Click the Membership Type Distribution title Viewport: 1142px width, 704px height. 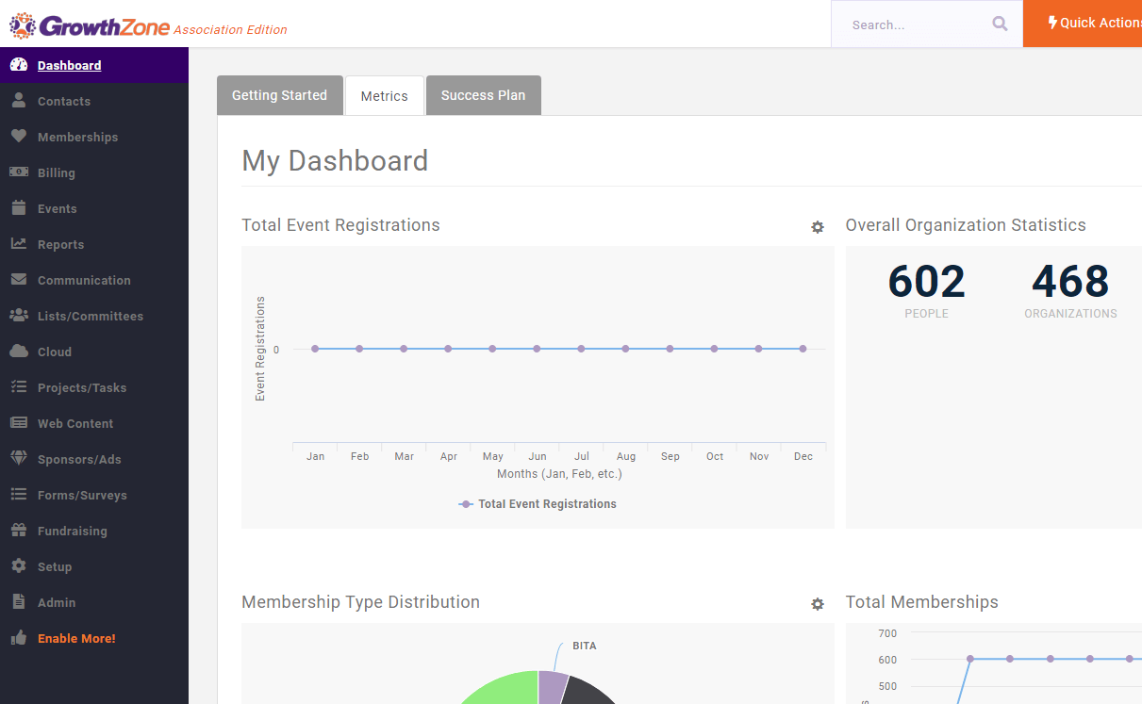pyautogui.click(x=360, y=602)
